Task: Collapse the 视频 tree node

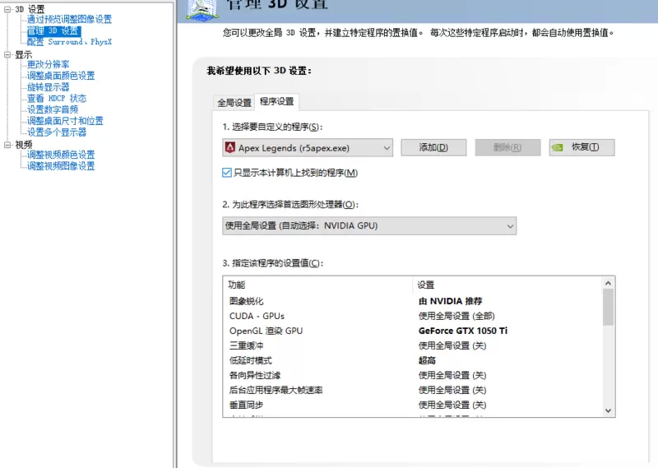Action: 7,145
